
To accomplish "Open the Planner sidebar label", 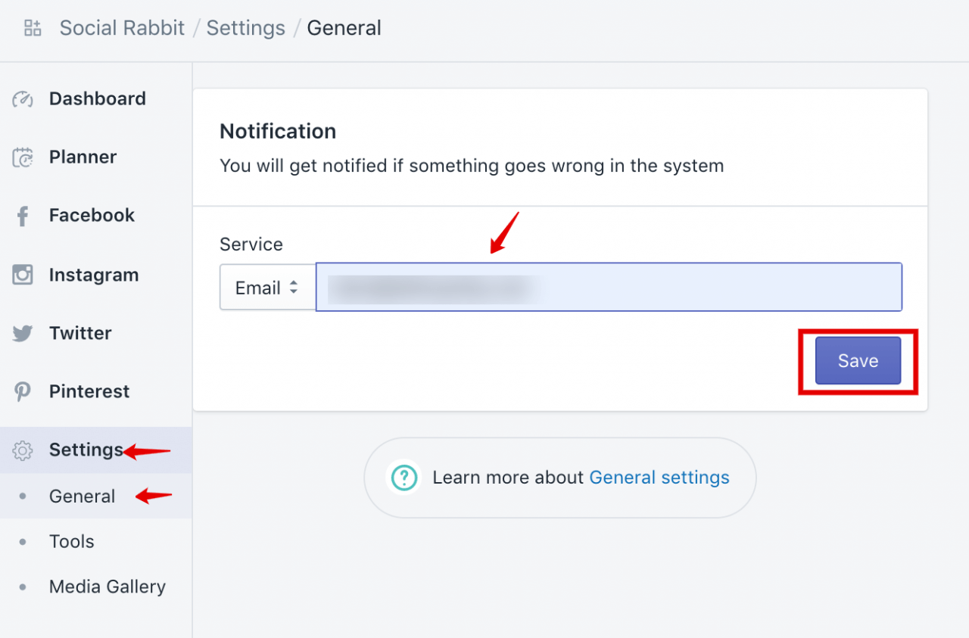I will point(83,157).
